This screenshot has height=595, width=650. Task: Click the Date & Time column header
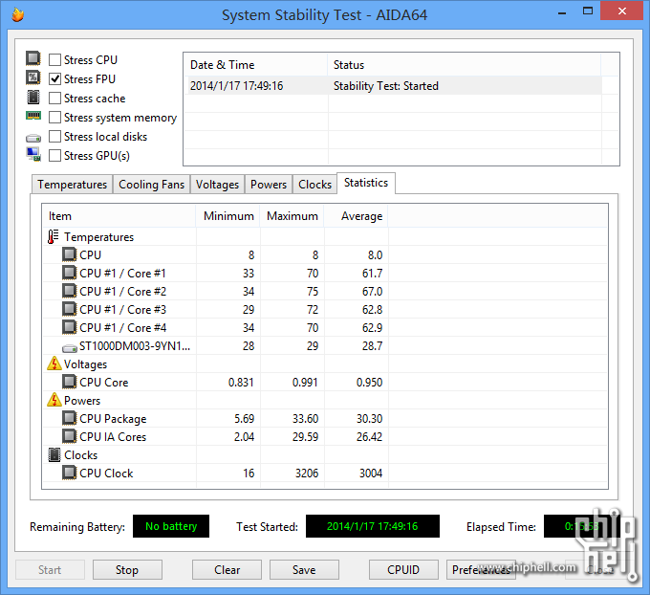(x=256, y=65)
